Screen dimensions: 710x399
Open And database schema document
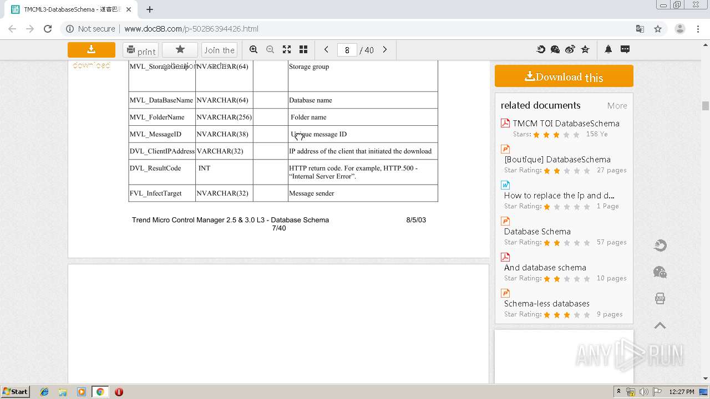pyautogui.click(x=545, y=268)
